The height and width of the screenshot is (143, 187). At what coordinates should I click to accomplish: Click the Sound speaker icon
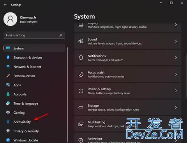(81, 41)
